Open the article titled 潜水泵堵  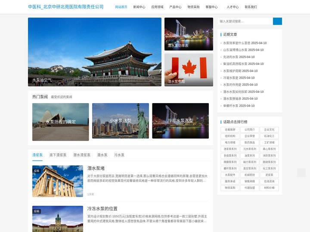96,168
